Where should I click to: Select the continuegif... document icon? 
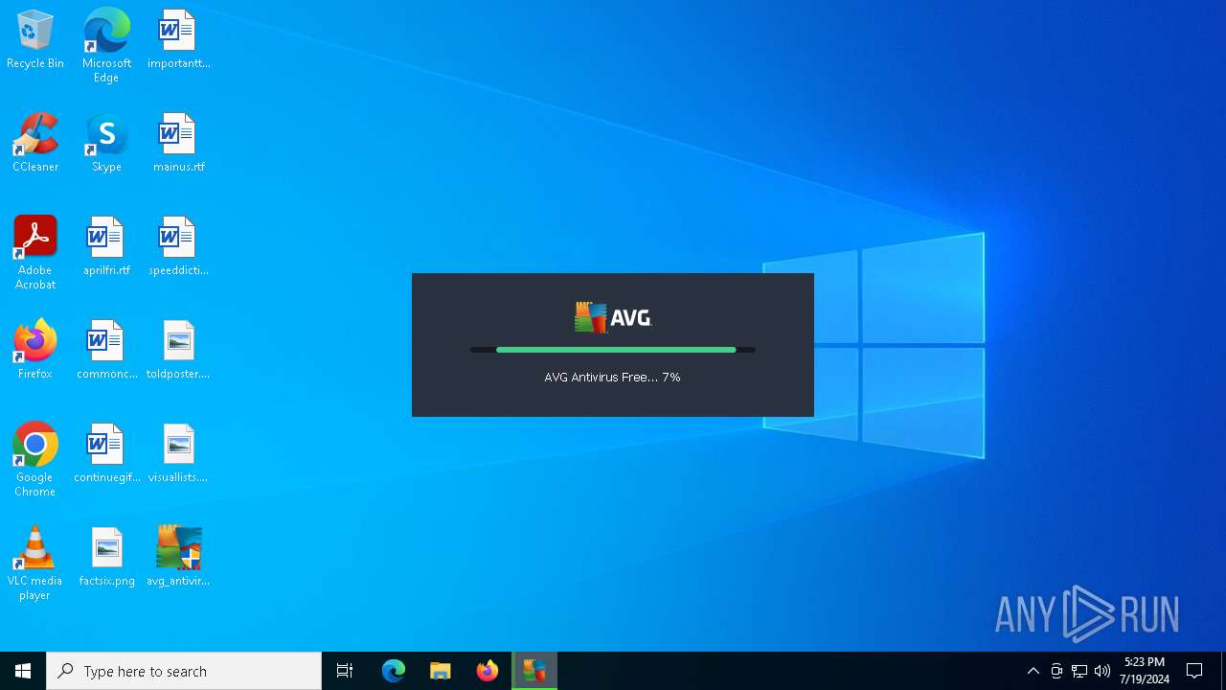(106, 454)
